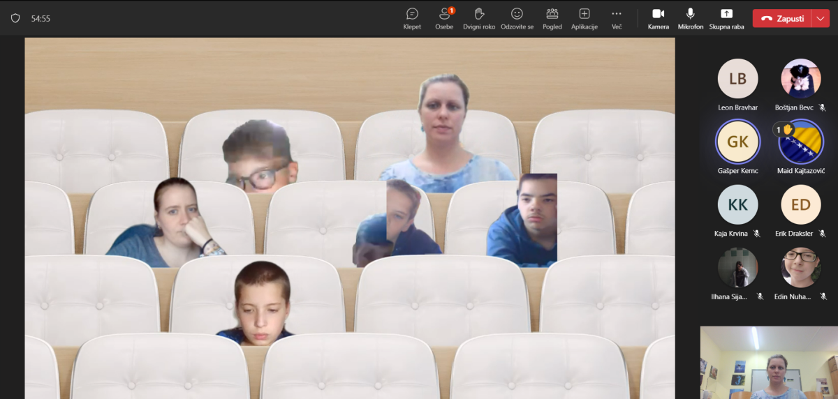This screenshot has width=838, height=399.
Task: Start Skupna raba screen sharing
Action: (726, 19)
